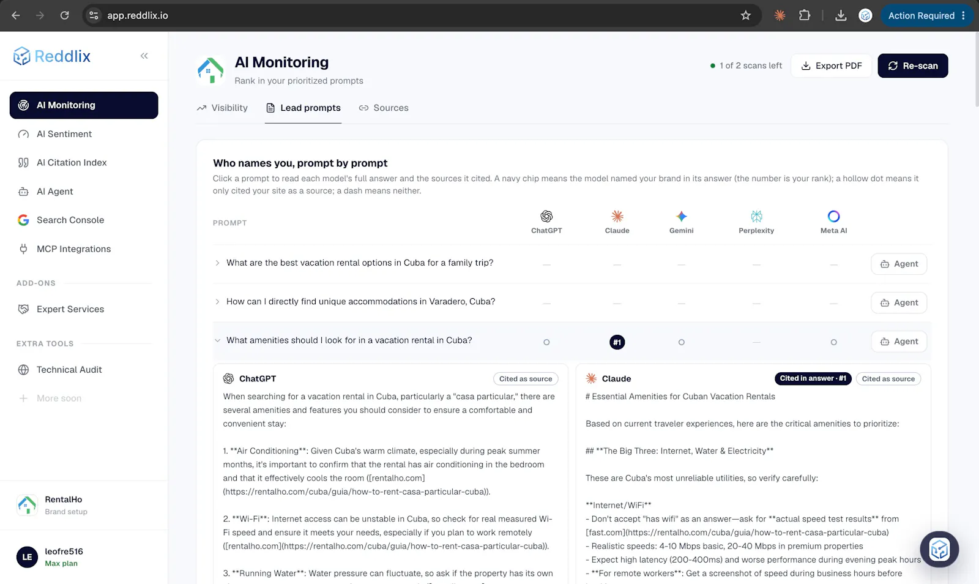Viewport: 979px width, 584px height.
Task: Click the Perplexity column icon
Action: (757, 217)
